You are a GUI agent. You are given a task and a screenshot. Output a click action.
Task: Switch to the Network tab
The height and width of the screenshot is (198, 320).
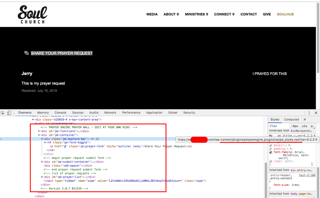(110, 113)
